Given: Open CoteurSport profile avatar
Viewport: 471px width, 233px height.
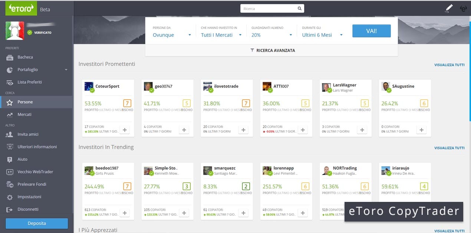Looking at the screenshot, I should tap(89, 87).
